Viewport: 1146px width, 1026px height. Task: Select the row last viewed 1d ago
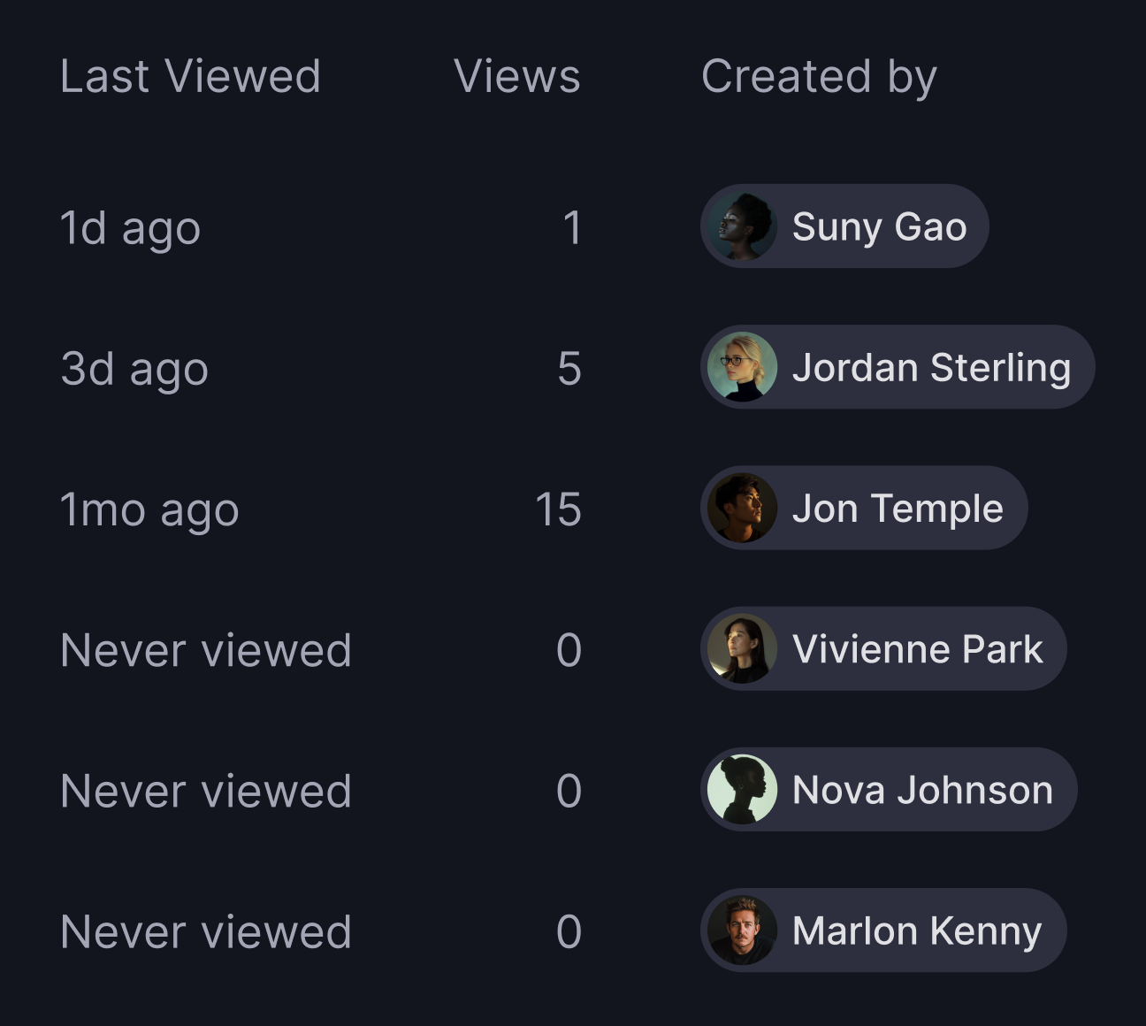(x=573, y=226)
